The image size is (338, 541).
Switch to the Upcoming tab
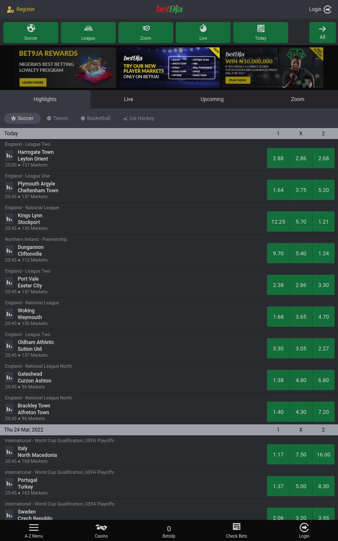tap(212, 99)
